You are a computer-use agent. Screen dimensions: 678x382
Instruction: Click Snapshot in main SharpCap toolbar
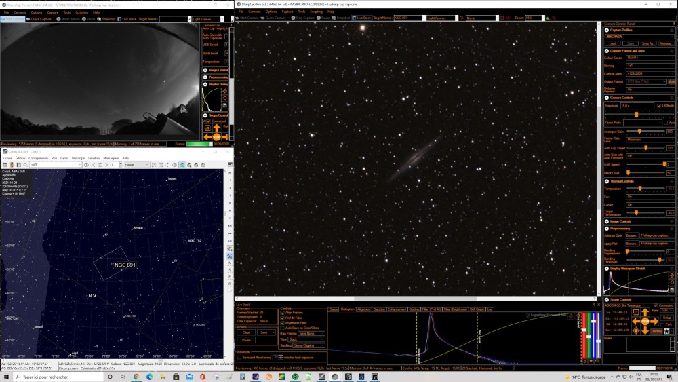point(340,18)
